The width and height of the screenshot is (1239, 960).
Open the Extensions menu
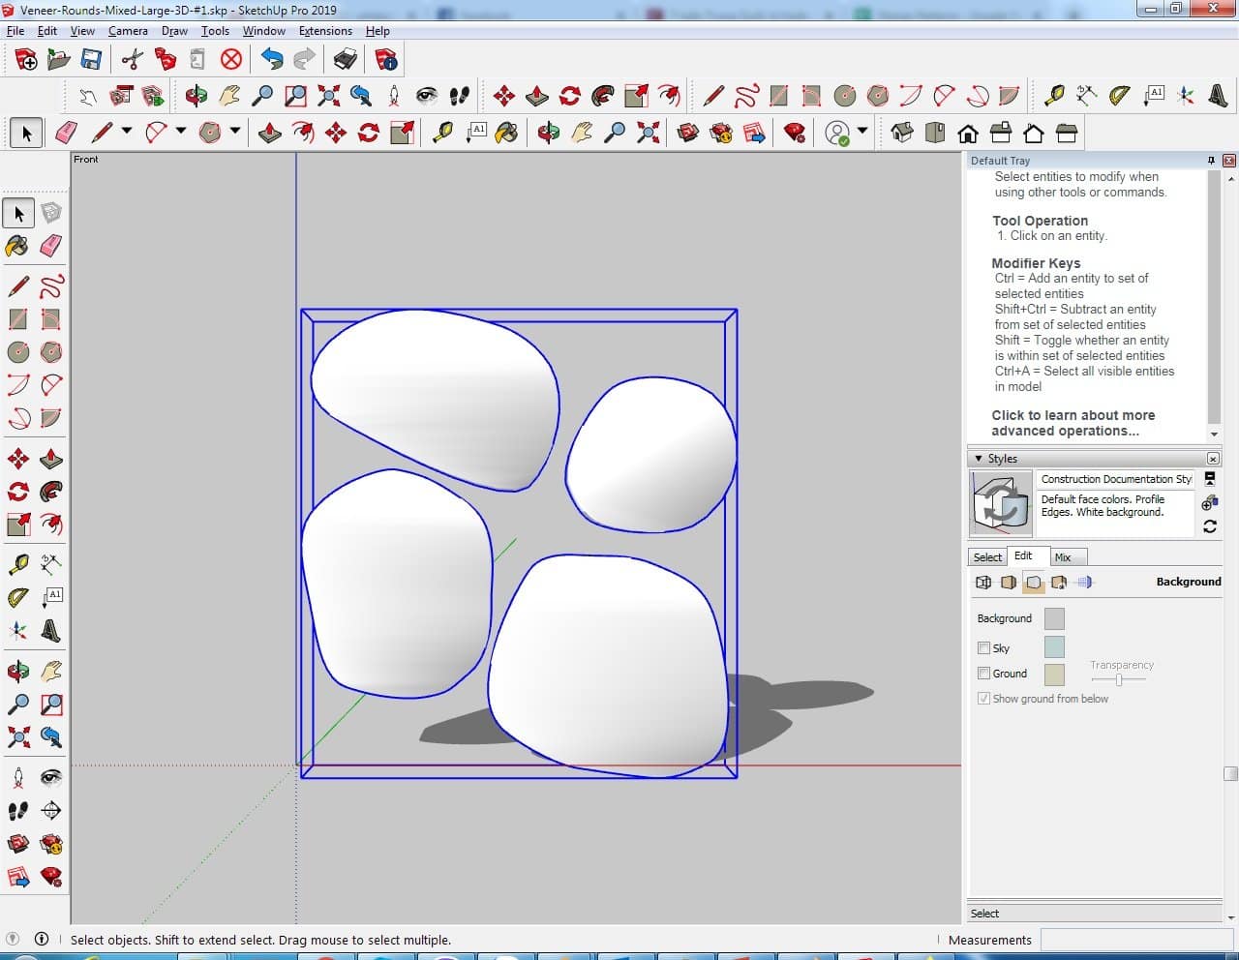(325, 31)
